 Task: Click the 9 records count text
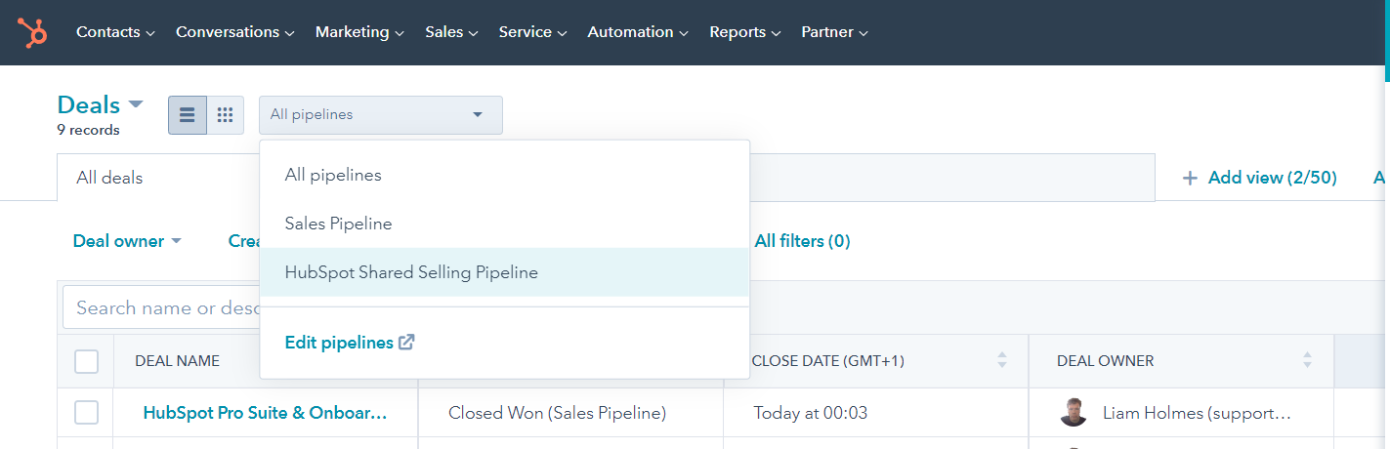pos(88,130)
